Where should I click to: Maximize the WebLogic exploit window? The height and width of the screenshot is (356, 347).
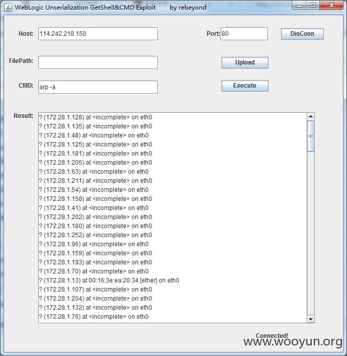(x=313, y=6)
